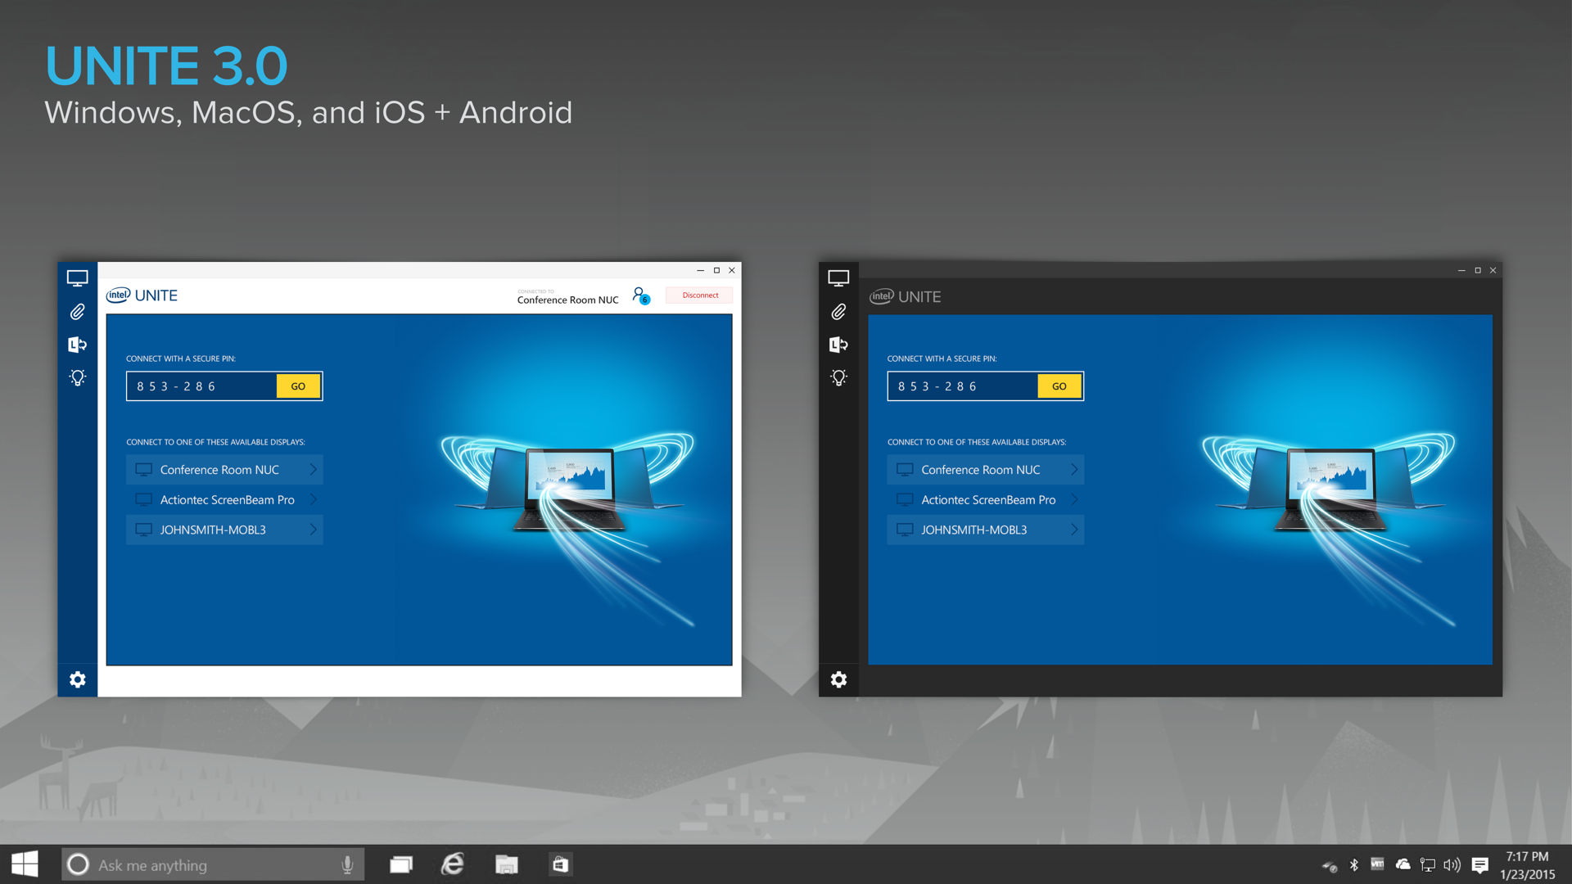Viewport: 1572px width, 884px height.
Task: Expand Actiontec ScreenBeam Pro chevron in the light window
Action: pos(313,500)
